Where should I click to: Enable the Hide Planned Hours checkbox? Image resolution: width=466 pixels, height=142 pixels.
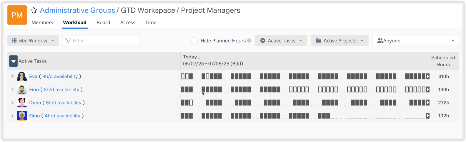pos(194,40)
